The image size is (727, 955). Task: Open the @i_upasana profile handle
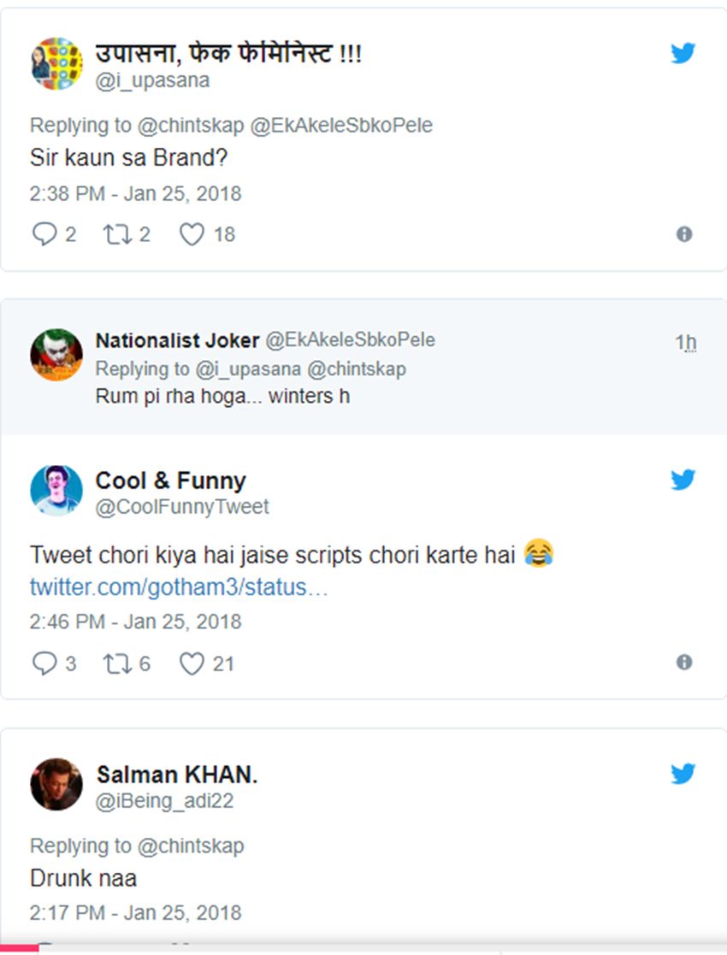coord(152,80)
